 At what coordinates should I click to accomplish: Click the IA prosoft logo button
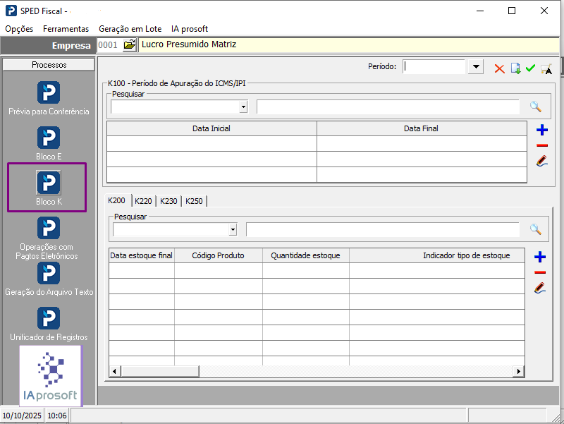(x=51, y=375)
